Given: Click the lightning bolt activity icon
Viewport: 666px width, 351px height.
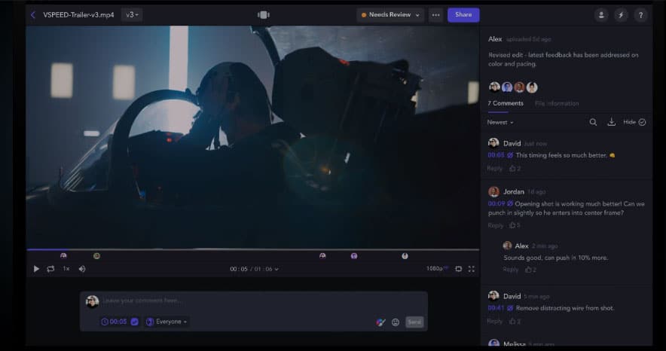Looking at the screenshot, I should coord(622,14).
